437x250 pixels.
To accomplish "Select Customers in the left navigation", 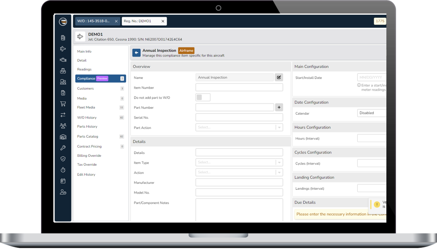I will (86, 89).
